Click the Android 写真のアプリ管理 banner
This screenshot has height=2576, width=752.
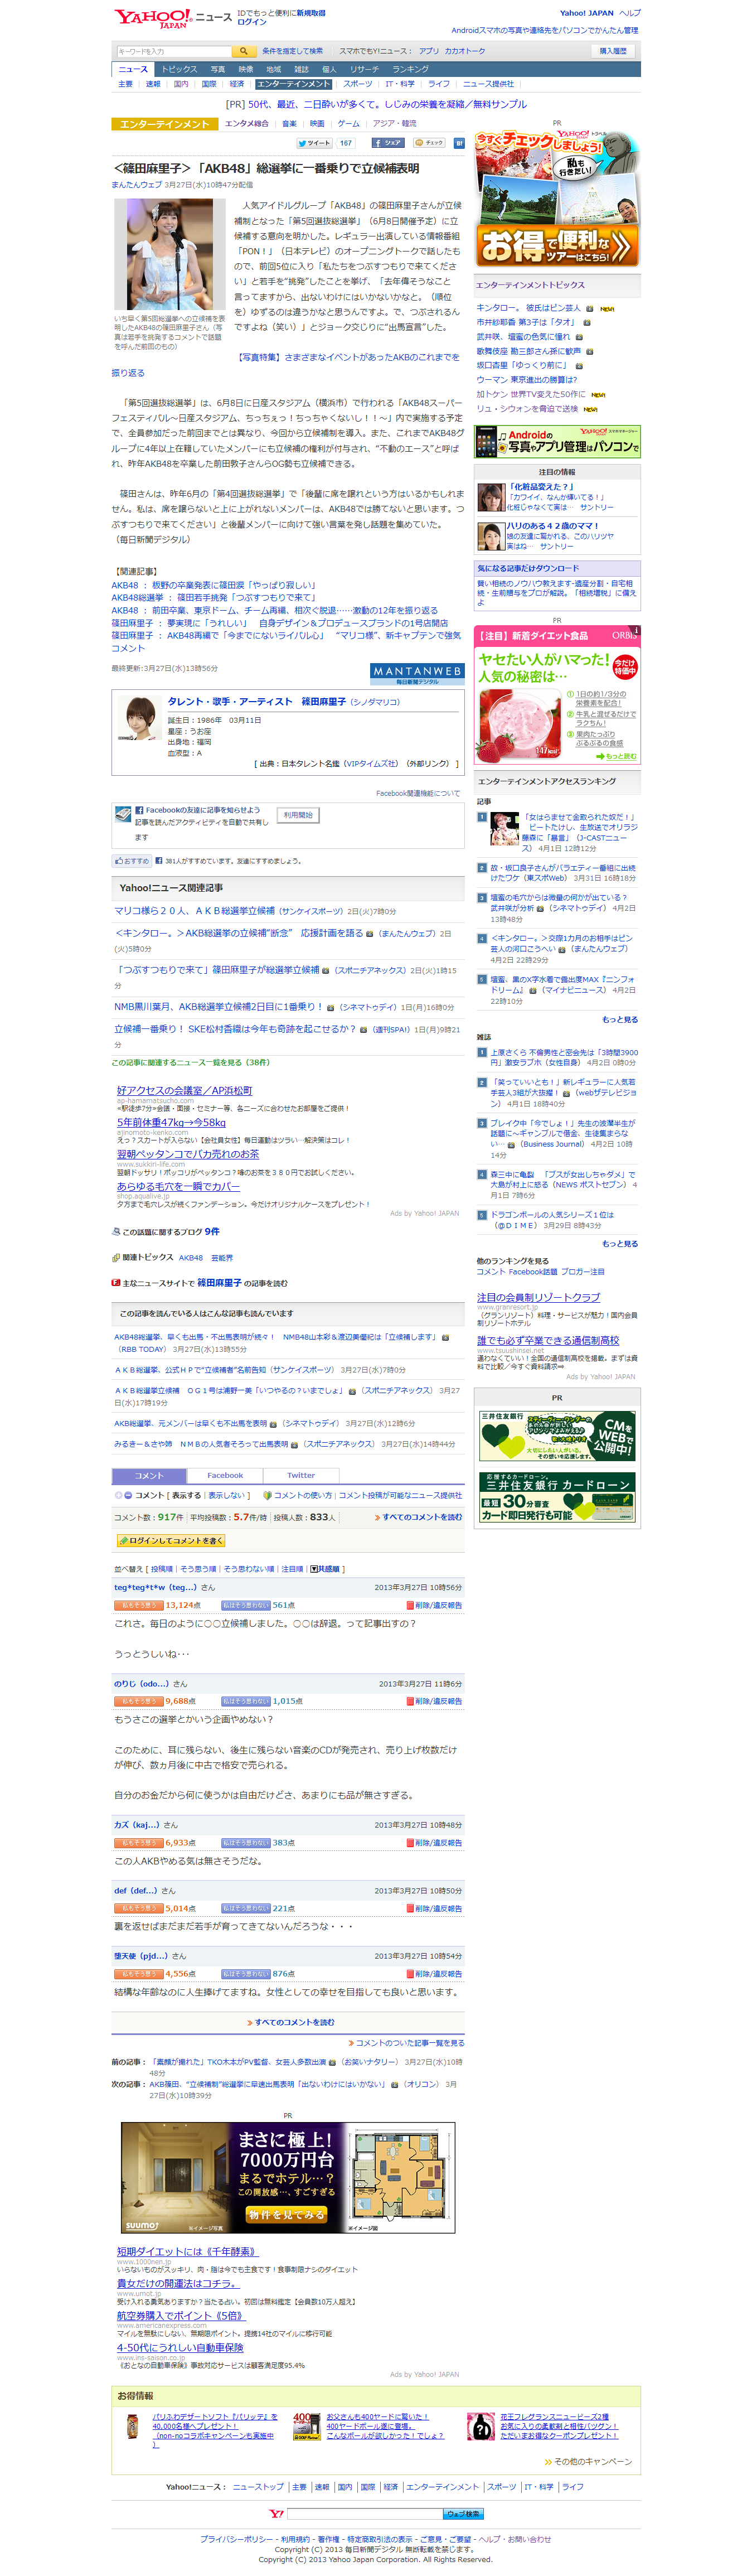pos(557,441)
